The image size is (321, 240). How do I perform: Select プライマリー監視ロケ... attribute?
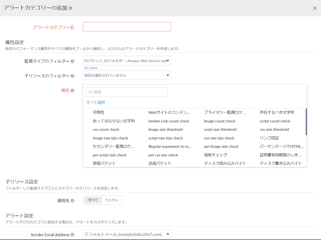coord(225,112)
